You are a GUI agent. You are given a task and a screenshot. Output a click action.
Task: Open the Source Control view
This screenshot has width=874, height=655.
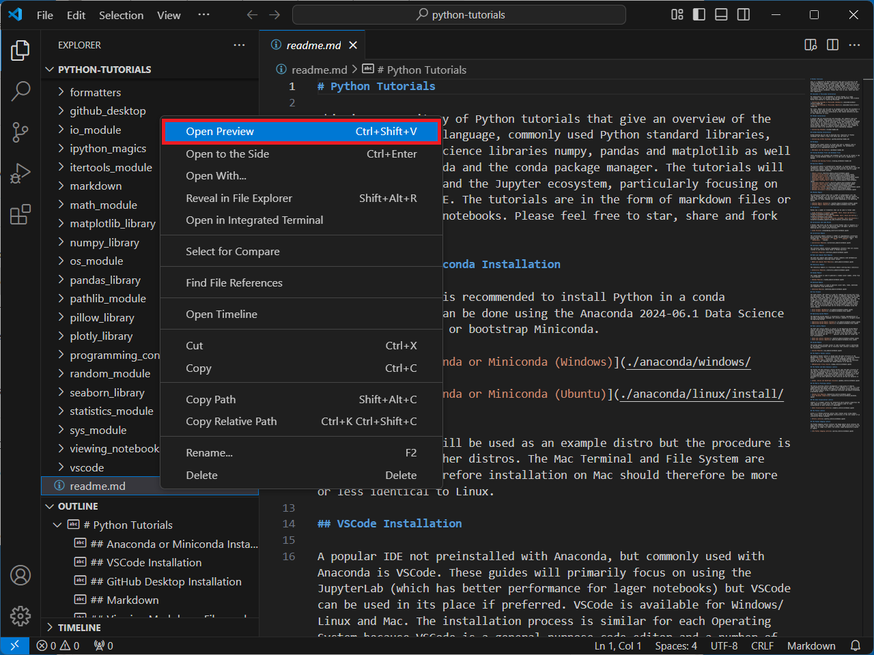pyautogui.click(x=20, y=132)
